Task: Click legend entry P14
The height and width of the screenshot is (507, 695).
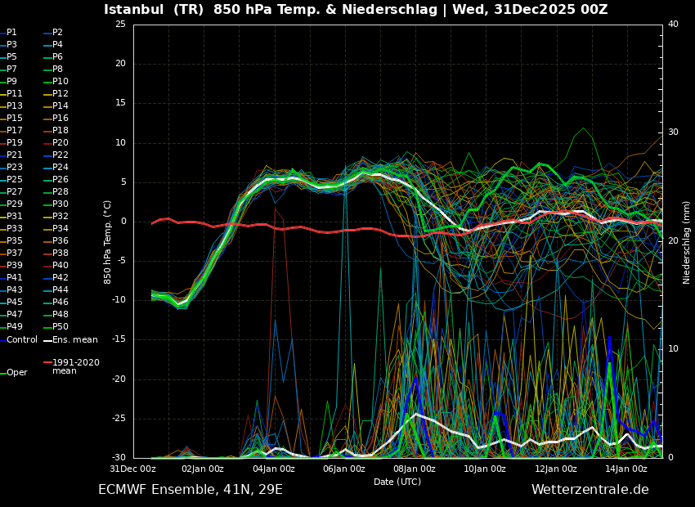Action: (x=56, y=106)
